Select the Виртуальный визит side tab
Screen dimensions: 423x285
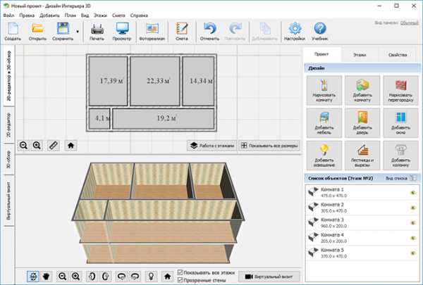point(9,201)
